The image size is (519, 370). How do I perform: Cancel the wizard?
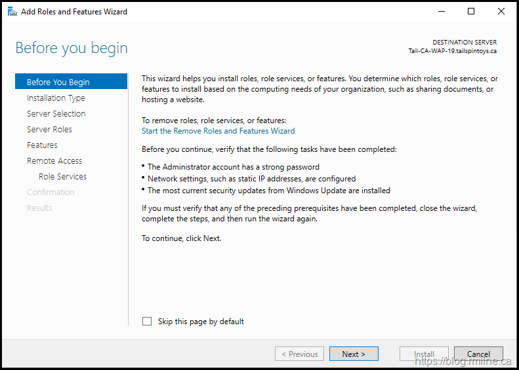tap(478, 354)
